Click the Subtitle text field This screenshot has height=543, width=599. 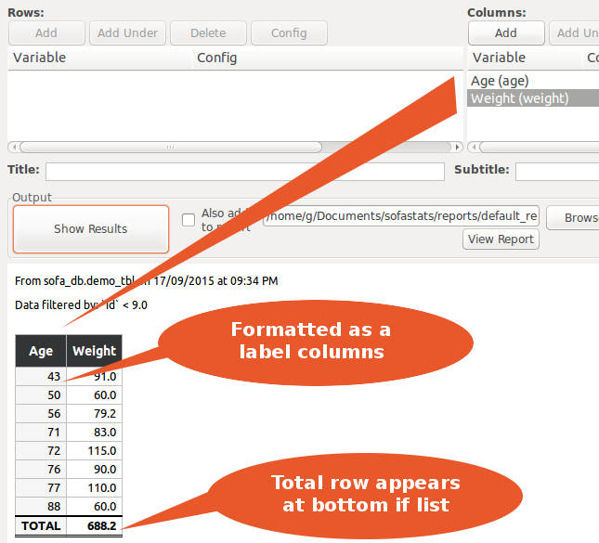(557, 172)
